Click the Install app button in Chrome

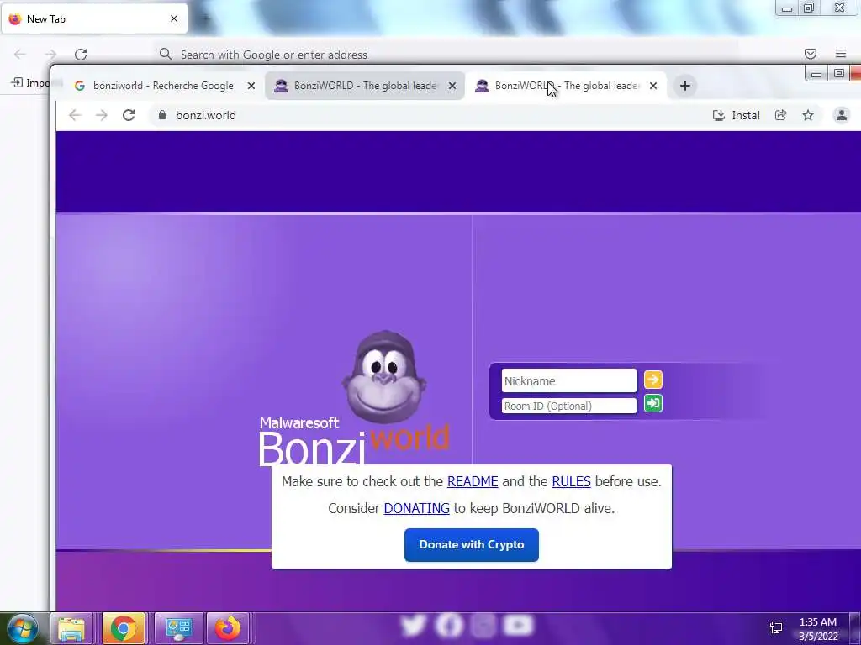737,115
